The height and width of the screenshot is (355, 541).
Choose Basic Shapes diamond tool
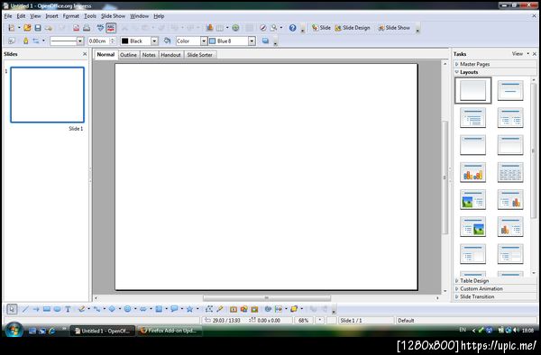112,309
